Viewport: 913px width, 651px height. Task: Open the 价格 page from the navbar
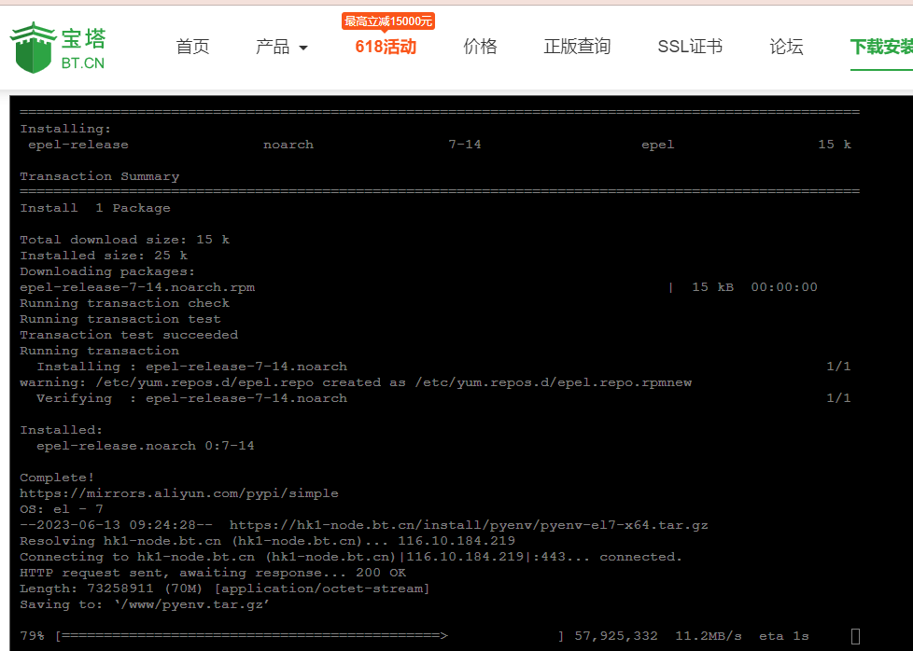point(480,46)
